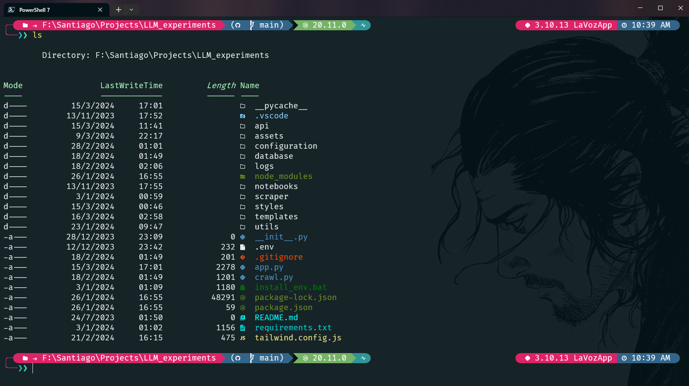689x386 pixels.
Task: Click the green node_modules folder icon
Action: [x=242, y=176]
